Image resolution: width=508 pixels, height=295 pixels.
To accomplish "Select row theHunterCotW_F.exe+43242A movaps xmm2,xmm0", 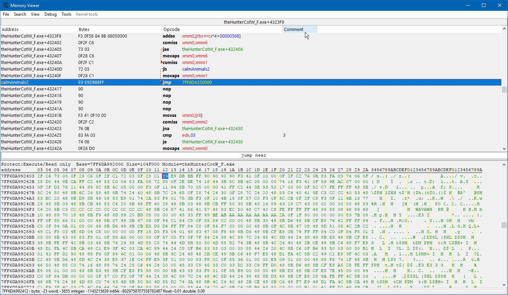I will pyautogui.click(x=251, y=149).
